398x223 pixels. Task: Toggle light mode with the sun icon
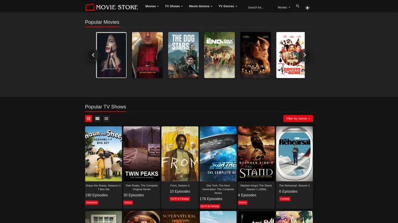(x=307, y=8)
